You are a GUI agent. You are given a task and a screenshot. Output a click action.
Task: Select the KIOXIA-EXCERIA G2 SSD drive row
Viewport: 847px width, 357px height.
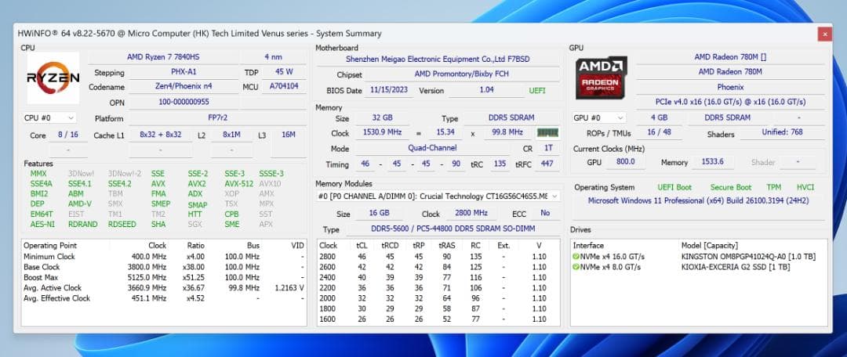coord(699,267)
